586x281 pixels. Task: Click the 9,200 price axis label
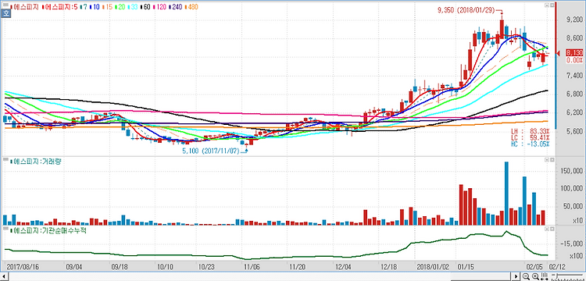tap(575, 20)
